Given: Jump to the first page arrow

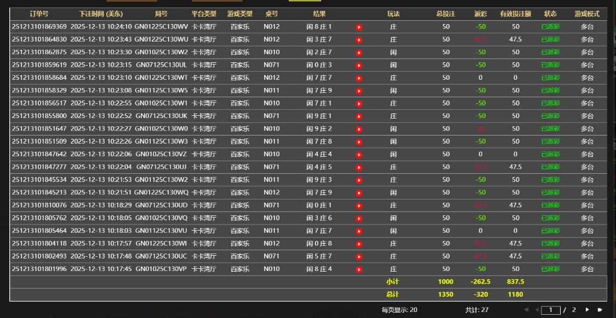Looking at the screenshot, I should point(527,310).
